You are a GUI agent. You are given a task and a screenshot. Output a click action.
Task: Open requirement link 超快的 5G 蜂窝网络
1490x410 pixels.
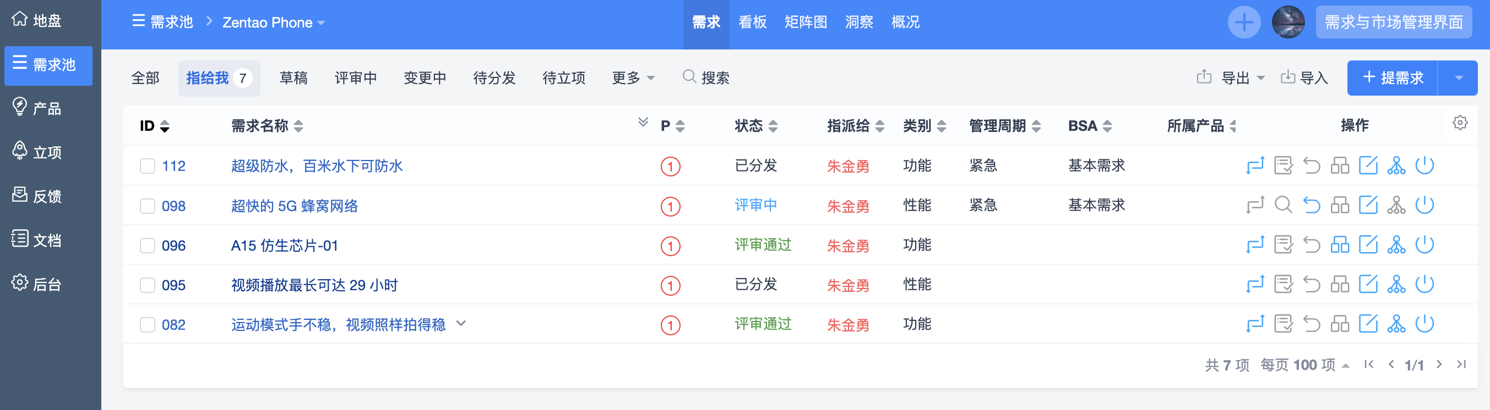coord(295,206)
